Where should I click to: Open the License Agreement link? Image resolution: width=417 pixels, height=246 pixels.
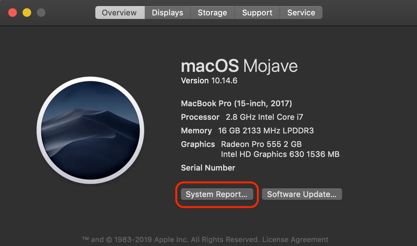[x=295, y=239]
